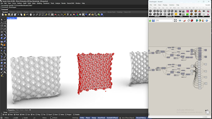This screenshot has width=212, height=119.
Task: Open the Solution menu in Grasshopper
Action: 172,5
